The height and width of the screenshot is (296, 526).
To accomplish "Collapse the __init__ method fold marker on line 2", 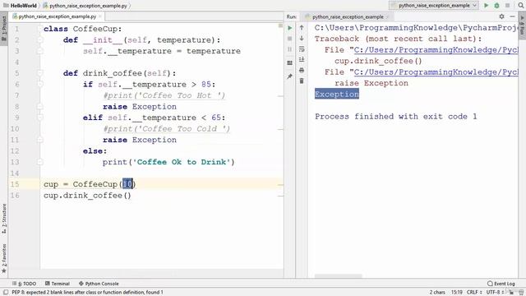I will pos(40,40).
